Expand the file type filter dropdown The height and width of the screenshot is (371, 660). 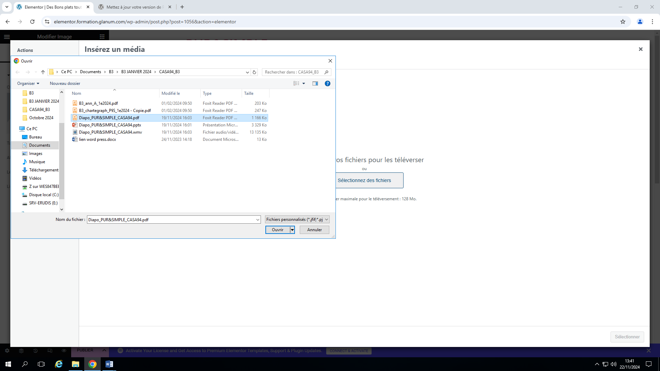point(326,220)
